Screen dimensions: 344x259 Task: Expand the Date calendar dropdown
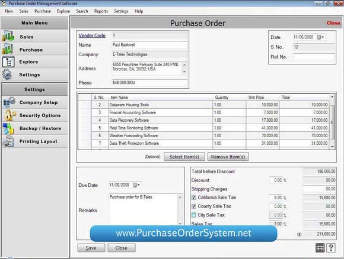point(320,37)
